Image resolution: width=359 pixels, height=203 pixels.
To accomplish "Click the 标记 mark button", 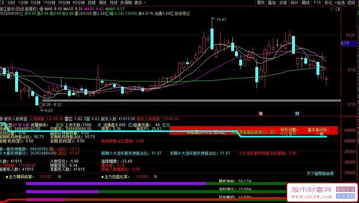I will 328,3.
